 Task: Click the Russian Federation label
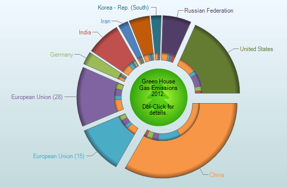point(209,11)
